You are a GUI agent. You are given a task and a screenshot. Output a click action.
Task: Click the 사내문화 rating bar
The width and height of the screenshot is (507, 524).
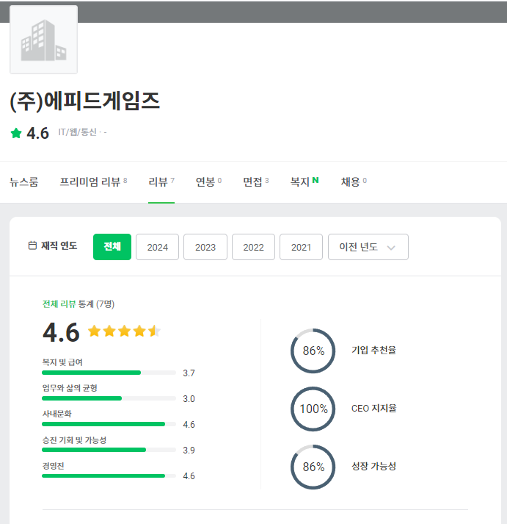(109, 424)
